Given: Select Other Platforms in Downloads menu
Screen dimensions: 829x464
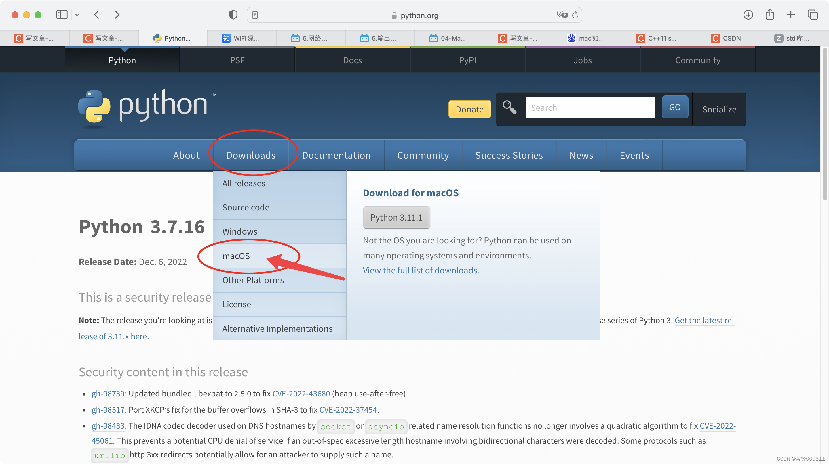Looking at the screenshot, I should click(280, 280).
